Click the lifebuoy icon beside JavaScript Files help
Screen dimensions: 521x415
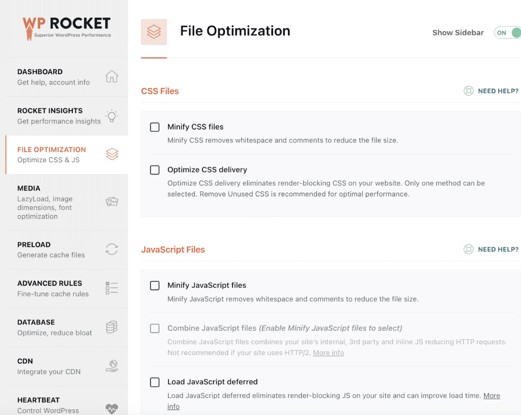469,249
